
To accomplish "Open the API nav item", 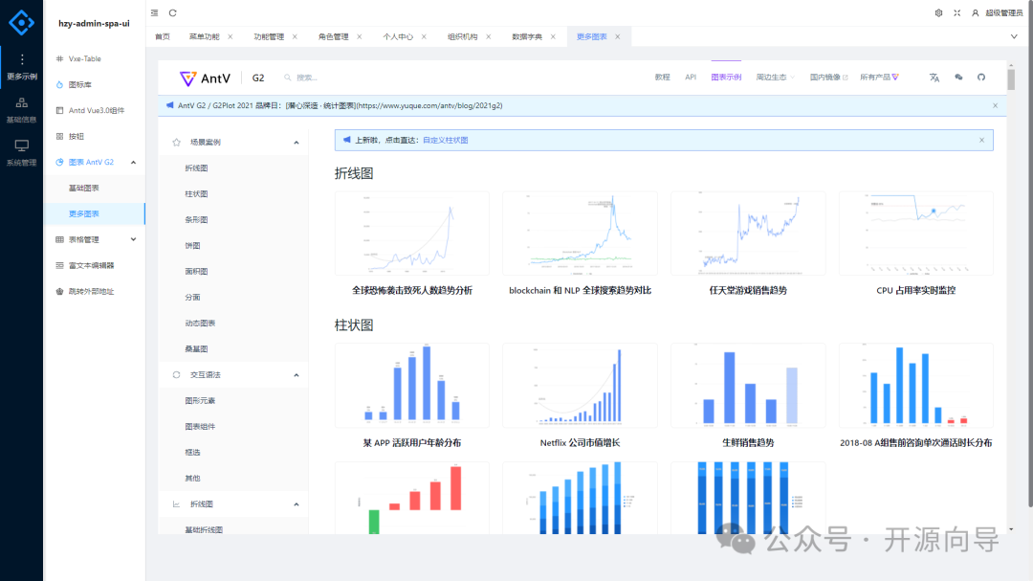I will [691, 78].
